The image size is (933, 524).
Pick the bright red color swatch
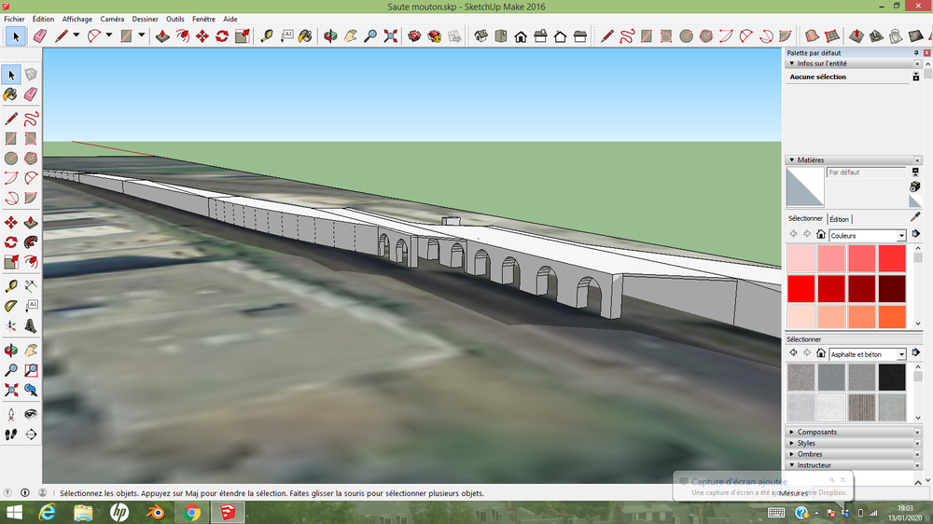[801, 288]
